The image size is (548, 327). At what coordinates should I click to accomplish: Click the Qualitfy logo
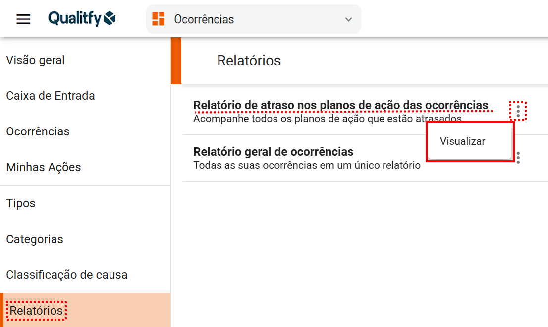point(82,19)
